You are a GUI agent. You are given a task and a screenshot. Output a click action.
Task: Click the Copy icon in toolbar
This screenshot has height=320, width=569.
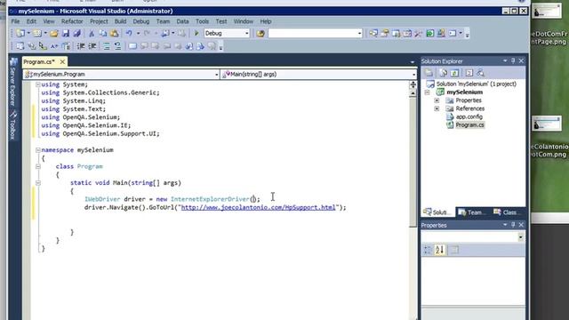pos(103,34)
